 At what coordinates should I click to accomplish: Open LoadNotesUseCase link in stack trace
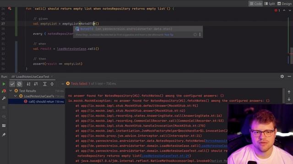point(214,146)
